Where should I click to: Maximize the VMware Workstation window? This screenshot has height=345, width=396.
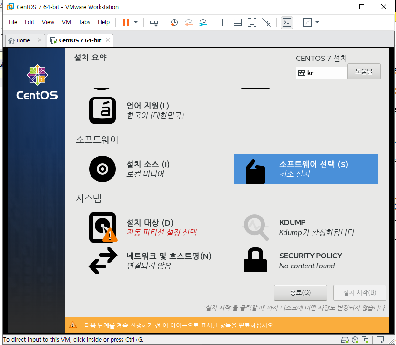pos(361,7)
